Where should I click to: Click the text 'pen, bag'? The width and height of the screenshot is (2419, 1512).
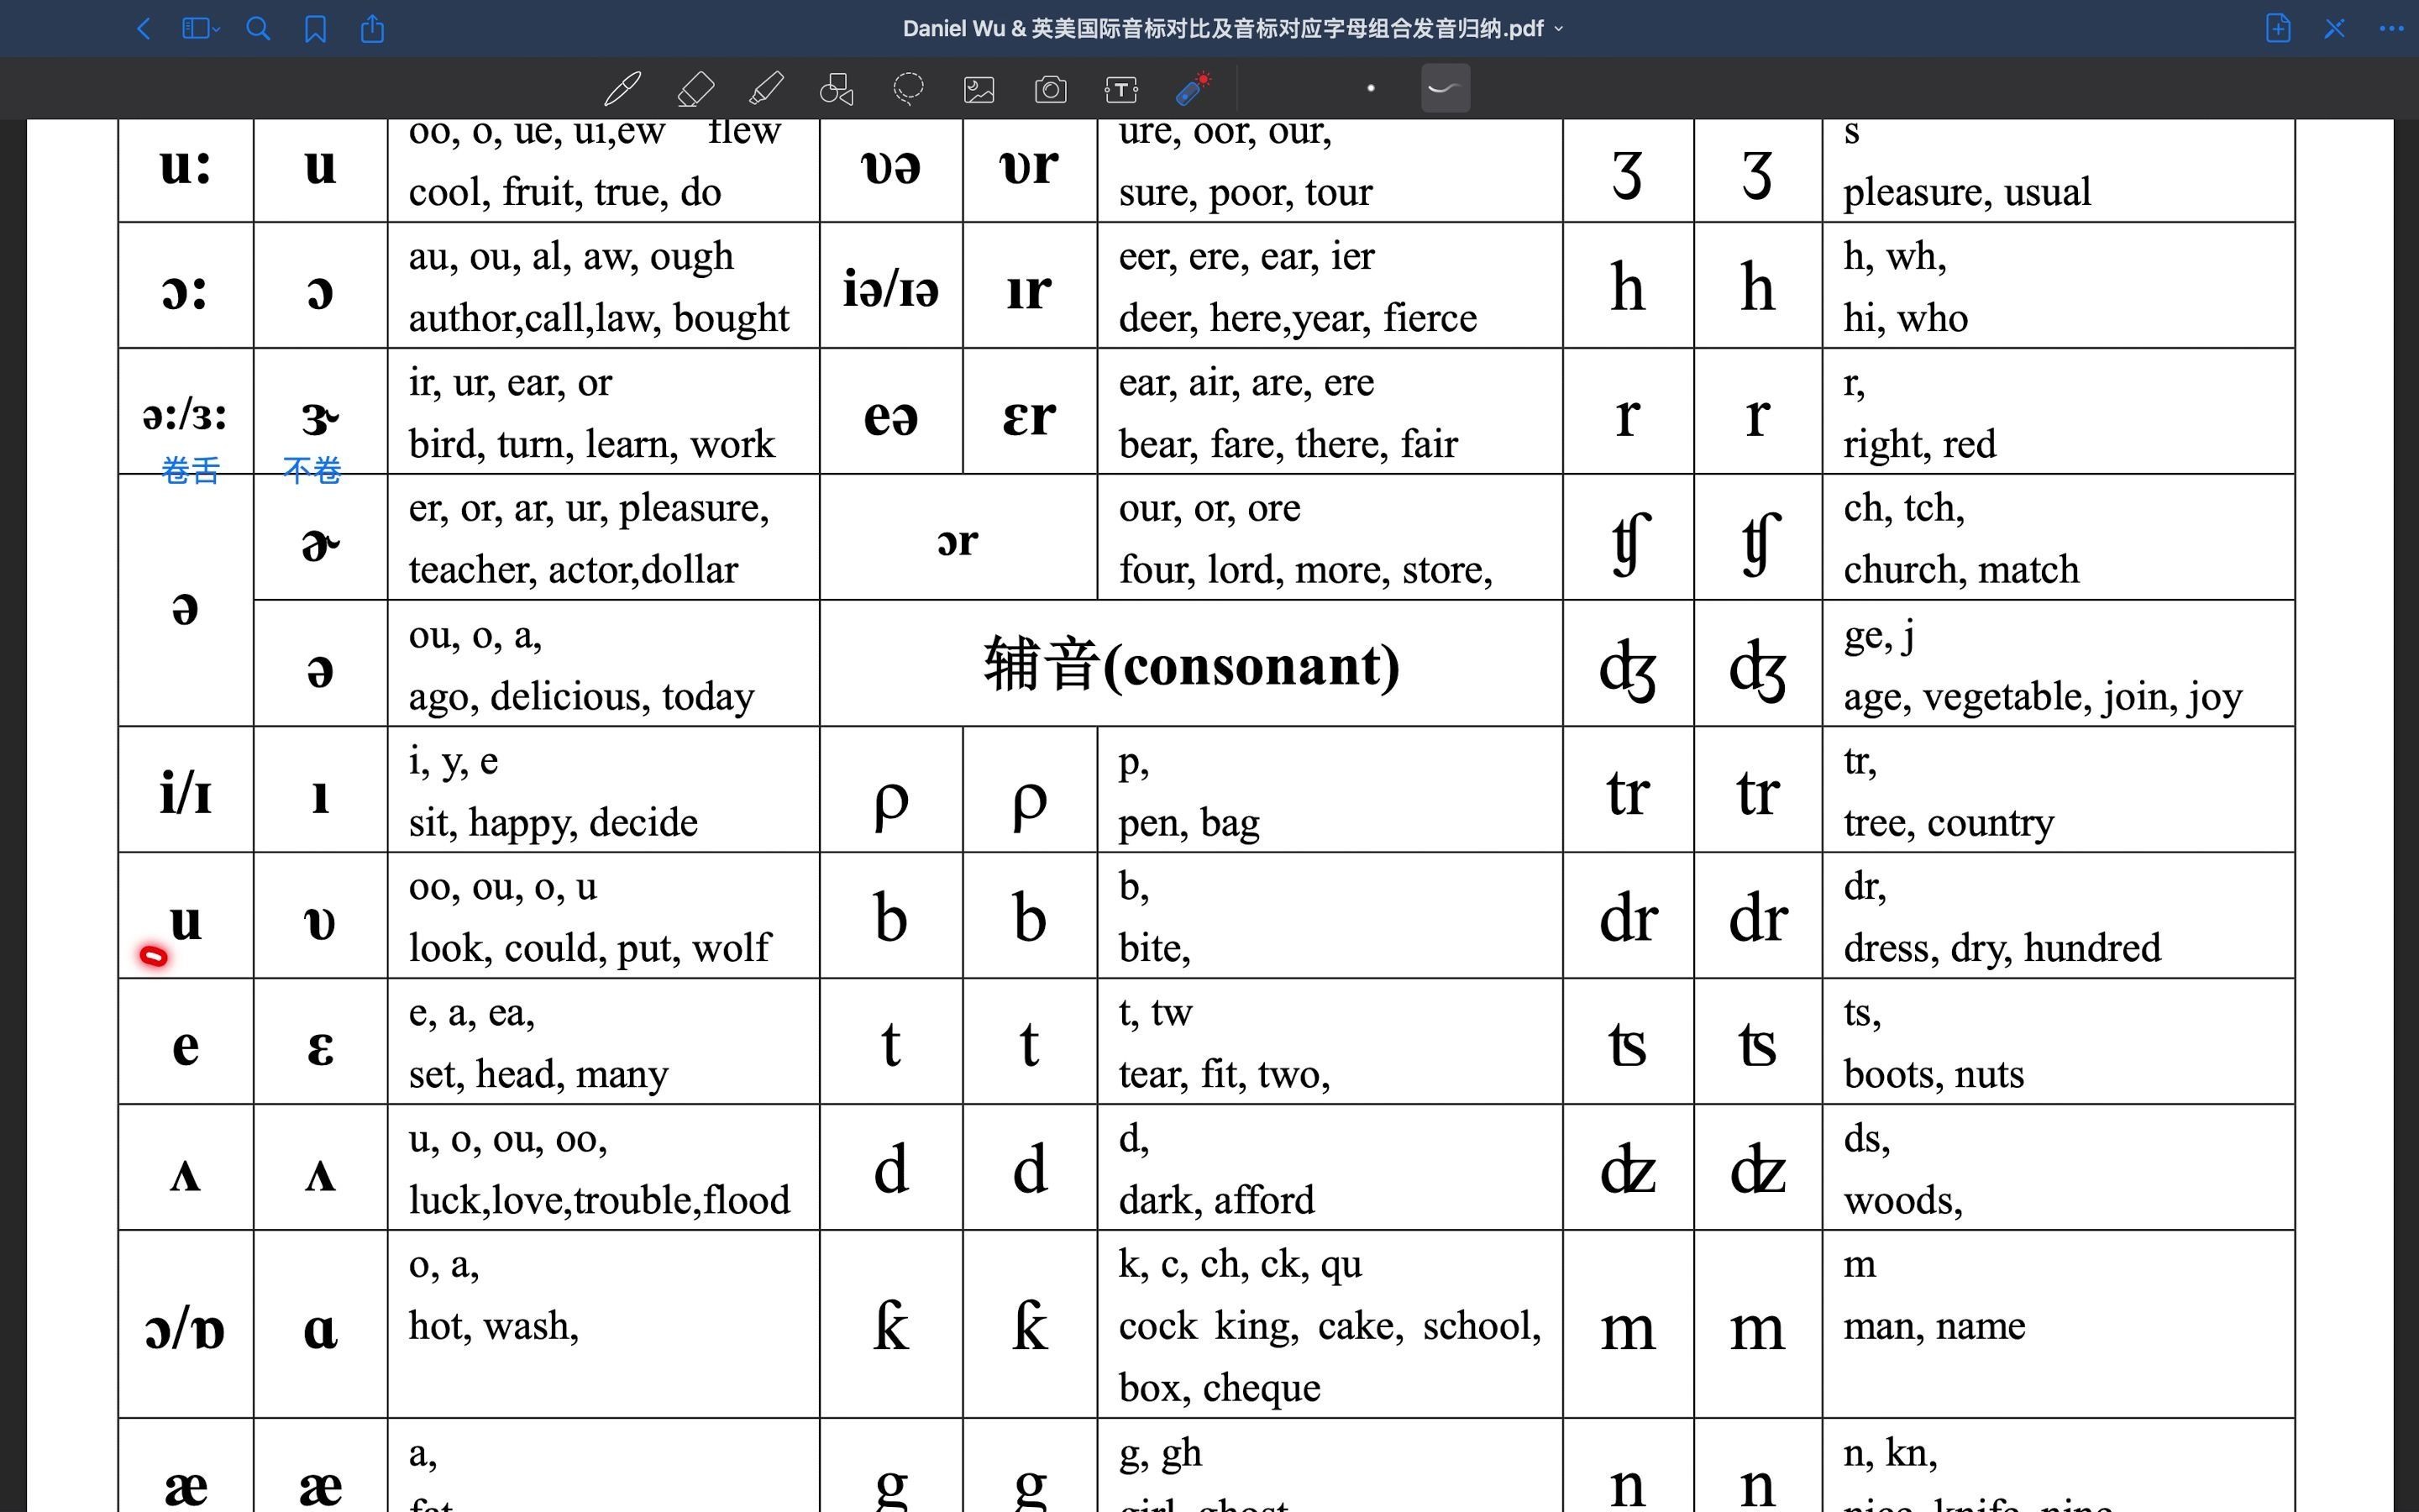[1189, 823]
